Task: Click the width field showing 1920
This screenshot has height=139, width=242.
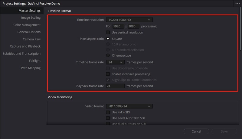Action: [118, 26]
